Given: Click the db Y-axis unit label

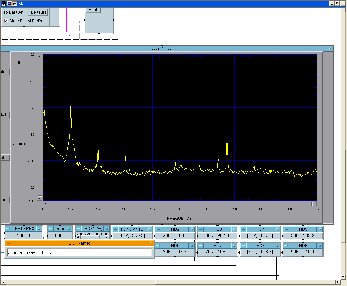Looking at the screenshot, I should pos(19,63).
